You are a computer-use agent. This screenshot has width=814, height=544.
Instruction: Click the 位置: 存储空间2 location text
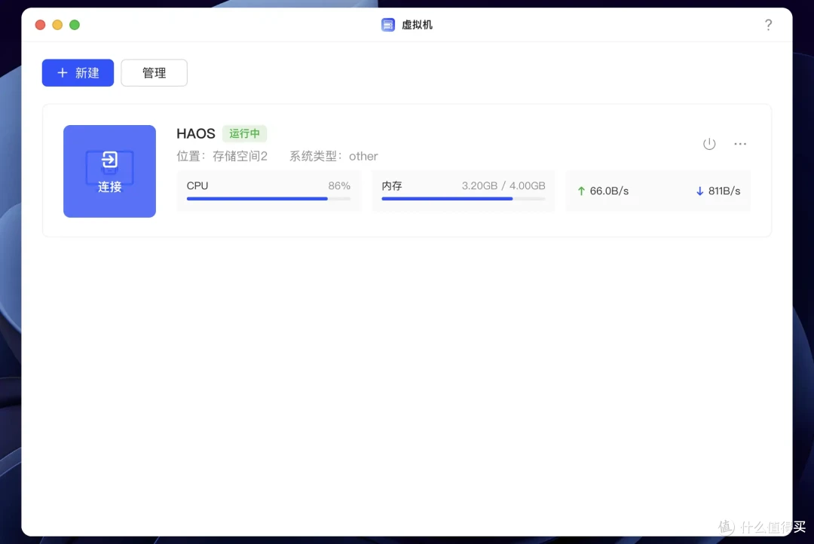222,156
